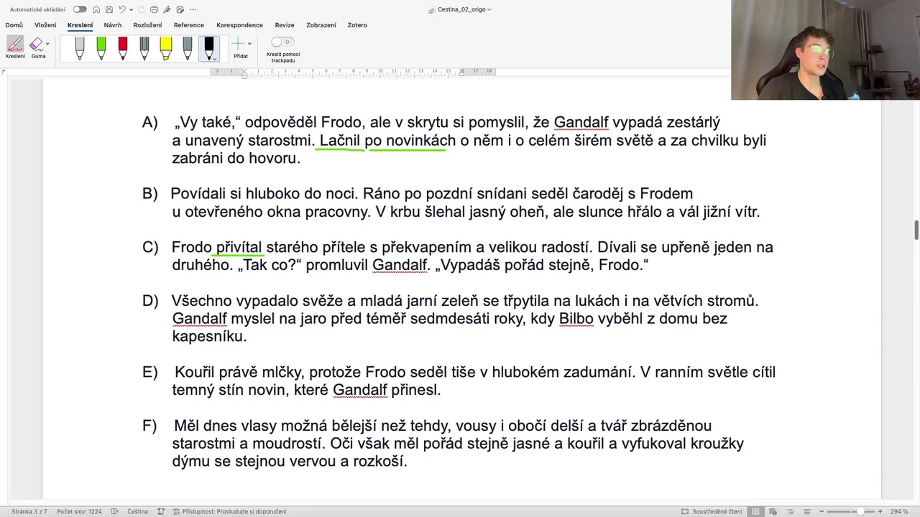Click the zoom out minus button

click(x=822, y=511)
